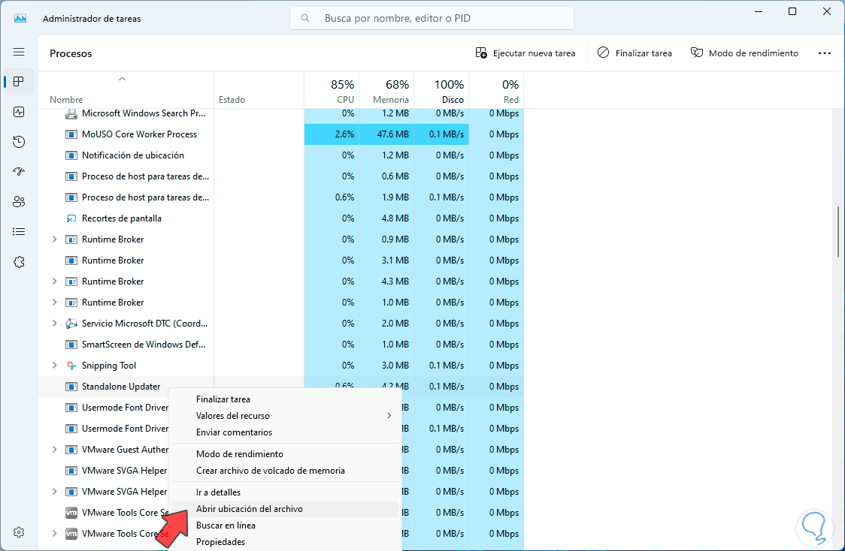Image resolution: width=845 pixels, height=551 pixels.
Task: Click Modo de rendimiento toolbar button
Action: [x=744, y=53]
